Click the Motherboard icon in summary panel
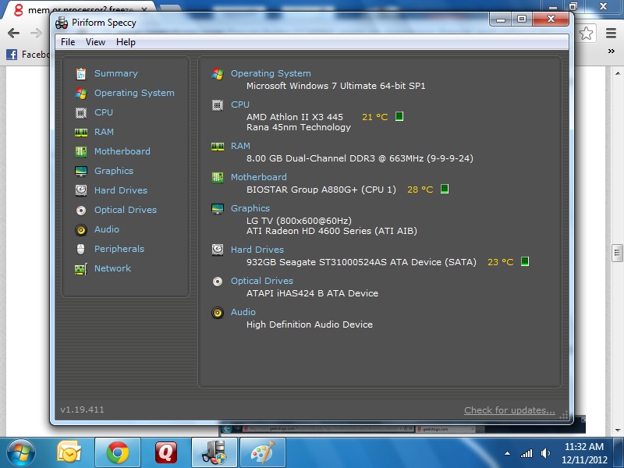Viewport: 624px width, 468px height. 218,178
